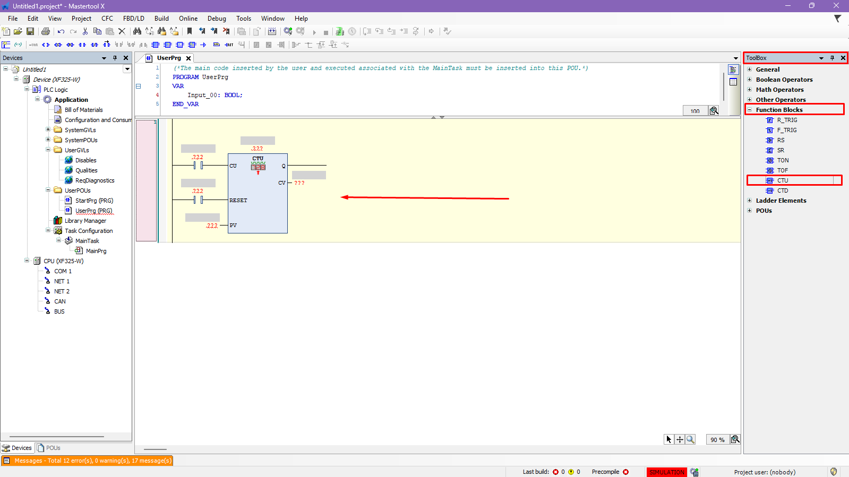This screenshot has height=477, width=849.
Task: Select the TON timer block in ToolBox
Action: coord(783,160)
